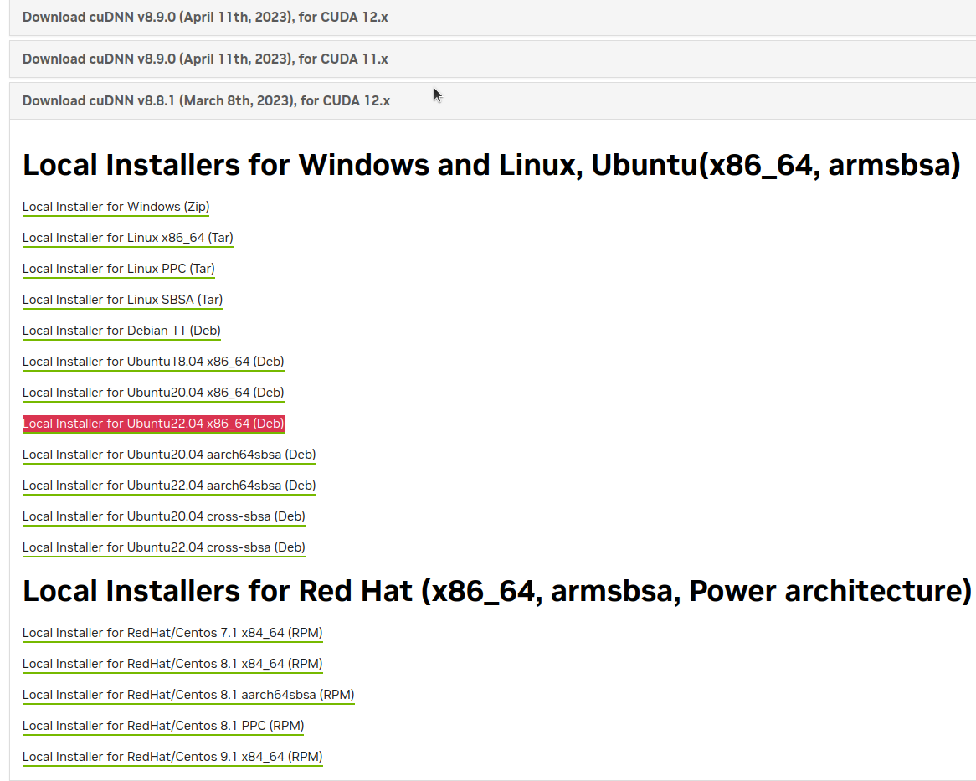Download Local Installer for Linux x86_64 (Tar)
This screenshot has width=976, height=781.
127,238
